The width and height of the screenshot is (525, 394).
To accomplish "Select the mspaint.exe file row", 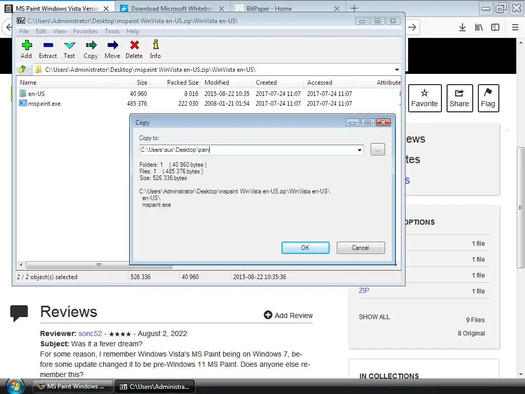I will coord(209,104).
